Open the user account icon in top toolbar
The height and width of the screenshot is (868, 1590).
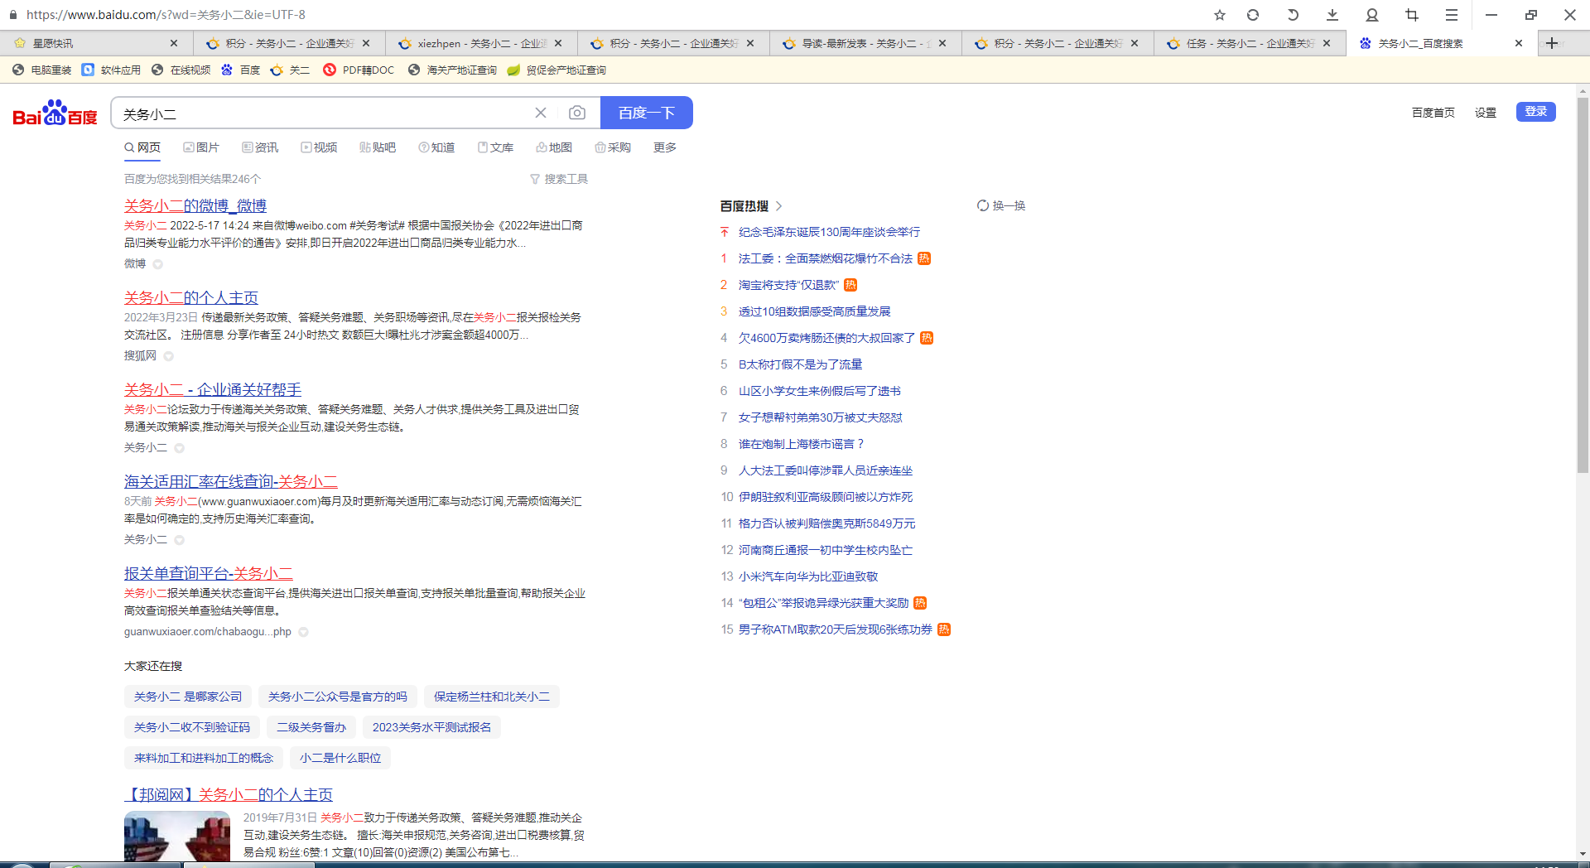click(1372, 15)
